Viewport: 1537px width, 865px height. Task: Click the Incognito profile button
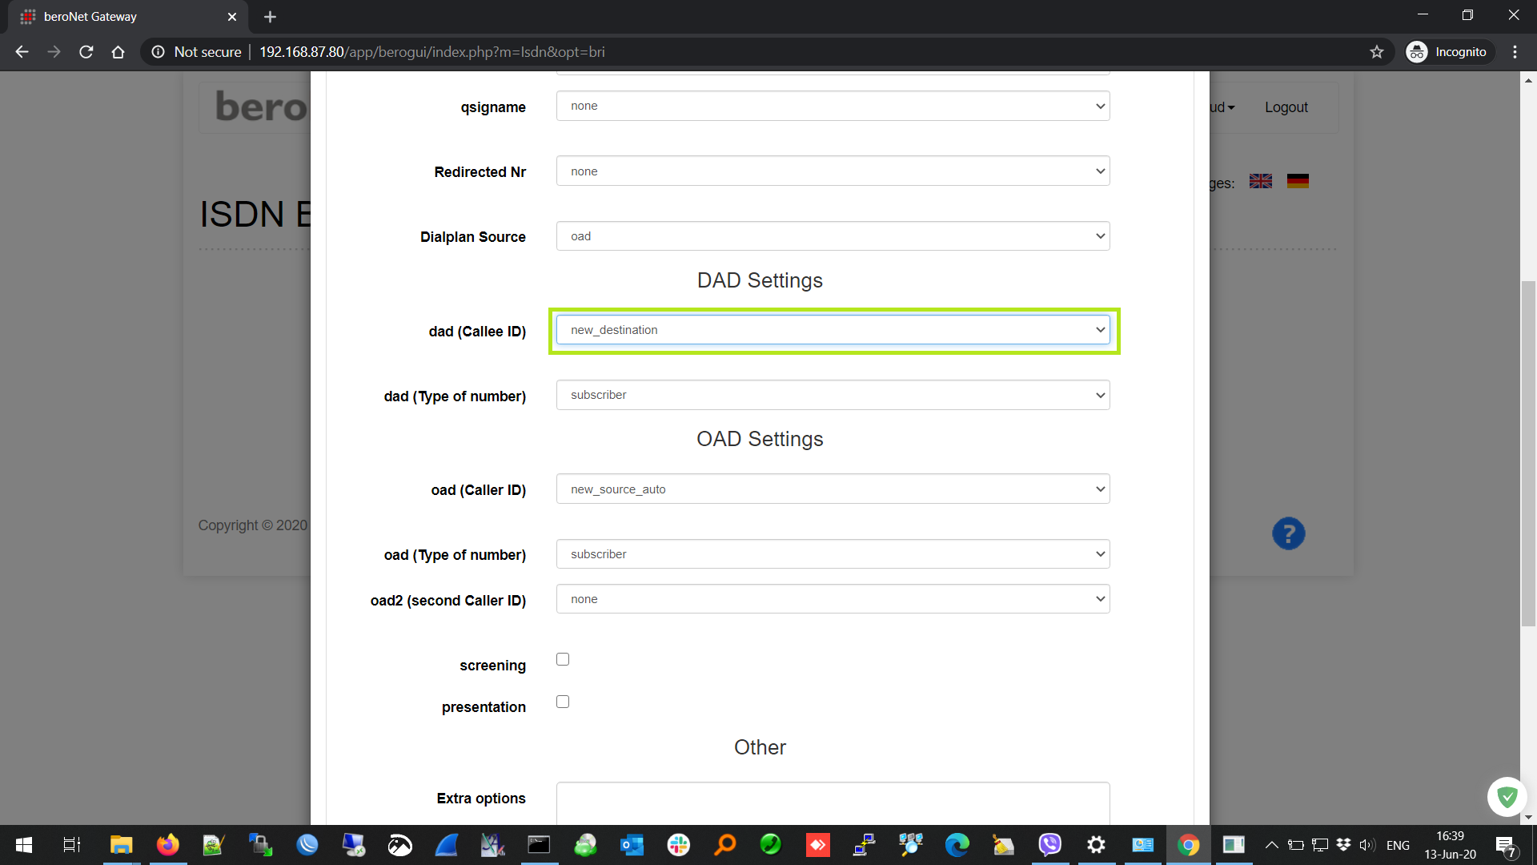click(1449, 52)
